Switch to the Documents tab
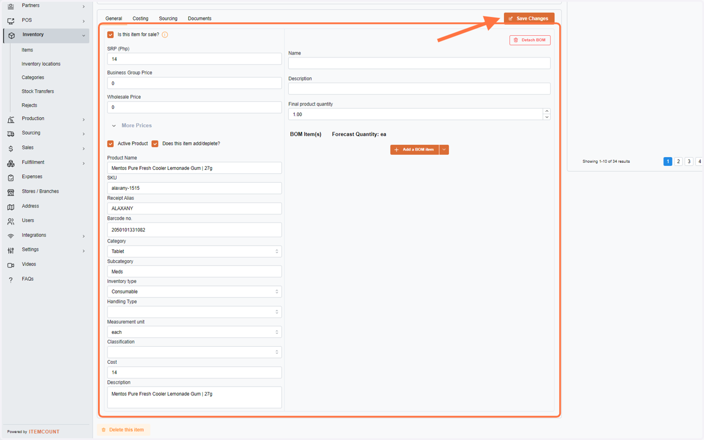The image size is (704, 440). pyautogui.click(x=199, y=19)
